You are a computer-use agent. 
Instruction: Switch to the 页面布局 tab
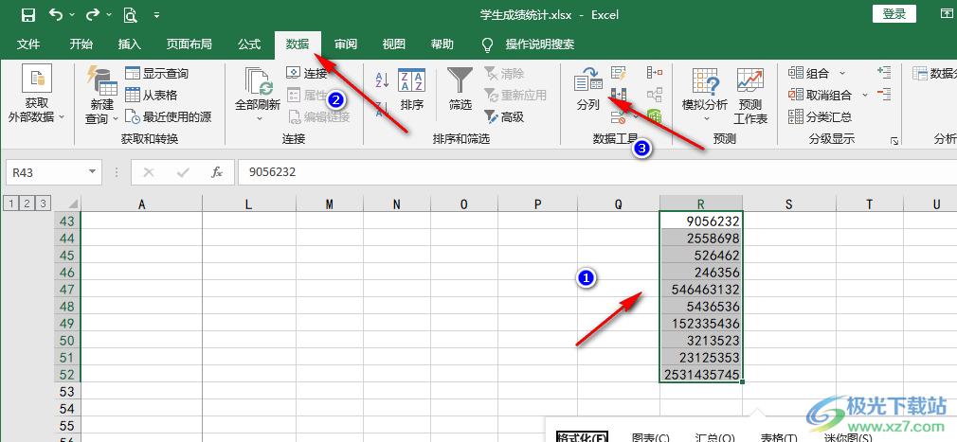coord(190,44)
